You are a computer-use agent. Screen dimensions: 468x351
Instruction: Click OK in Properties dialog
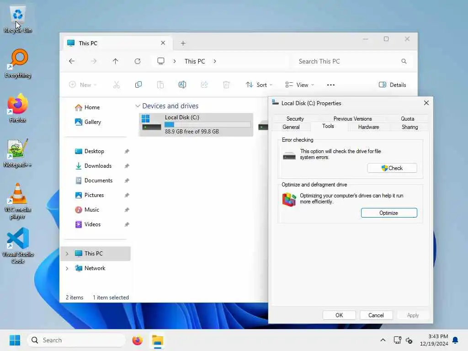tap(339, 315)
